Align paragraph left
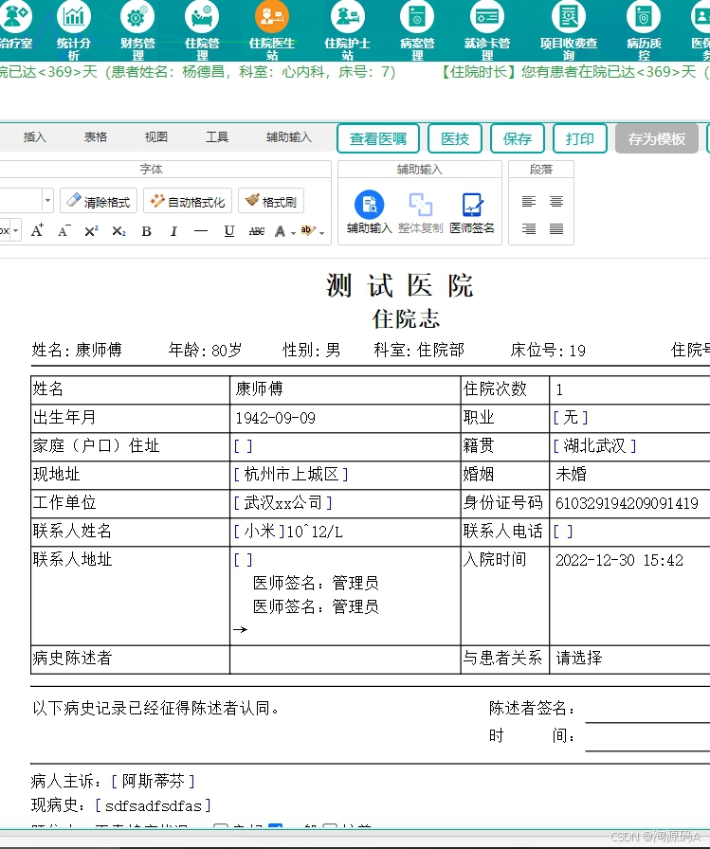This screenshot has width=710, height=849. [x=529, y=202]
